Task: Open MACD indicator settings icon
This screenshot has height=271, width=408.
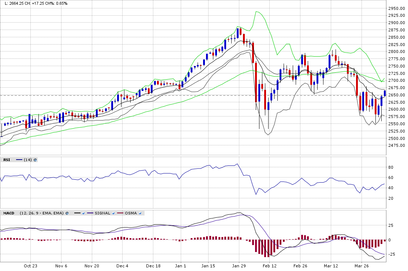Action: pos(67,213)
